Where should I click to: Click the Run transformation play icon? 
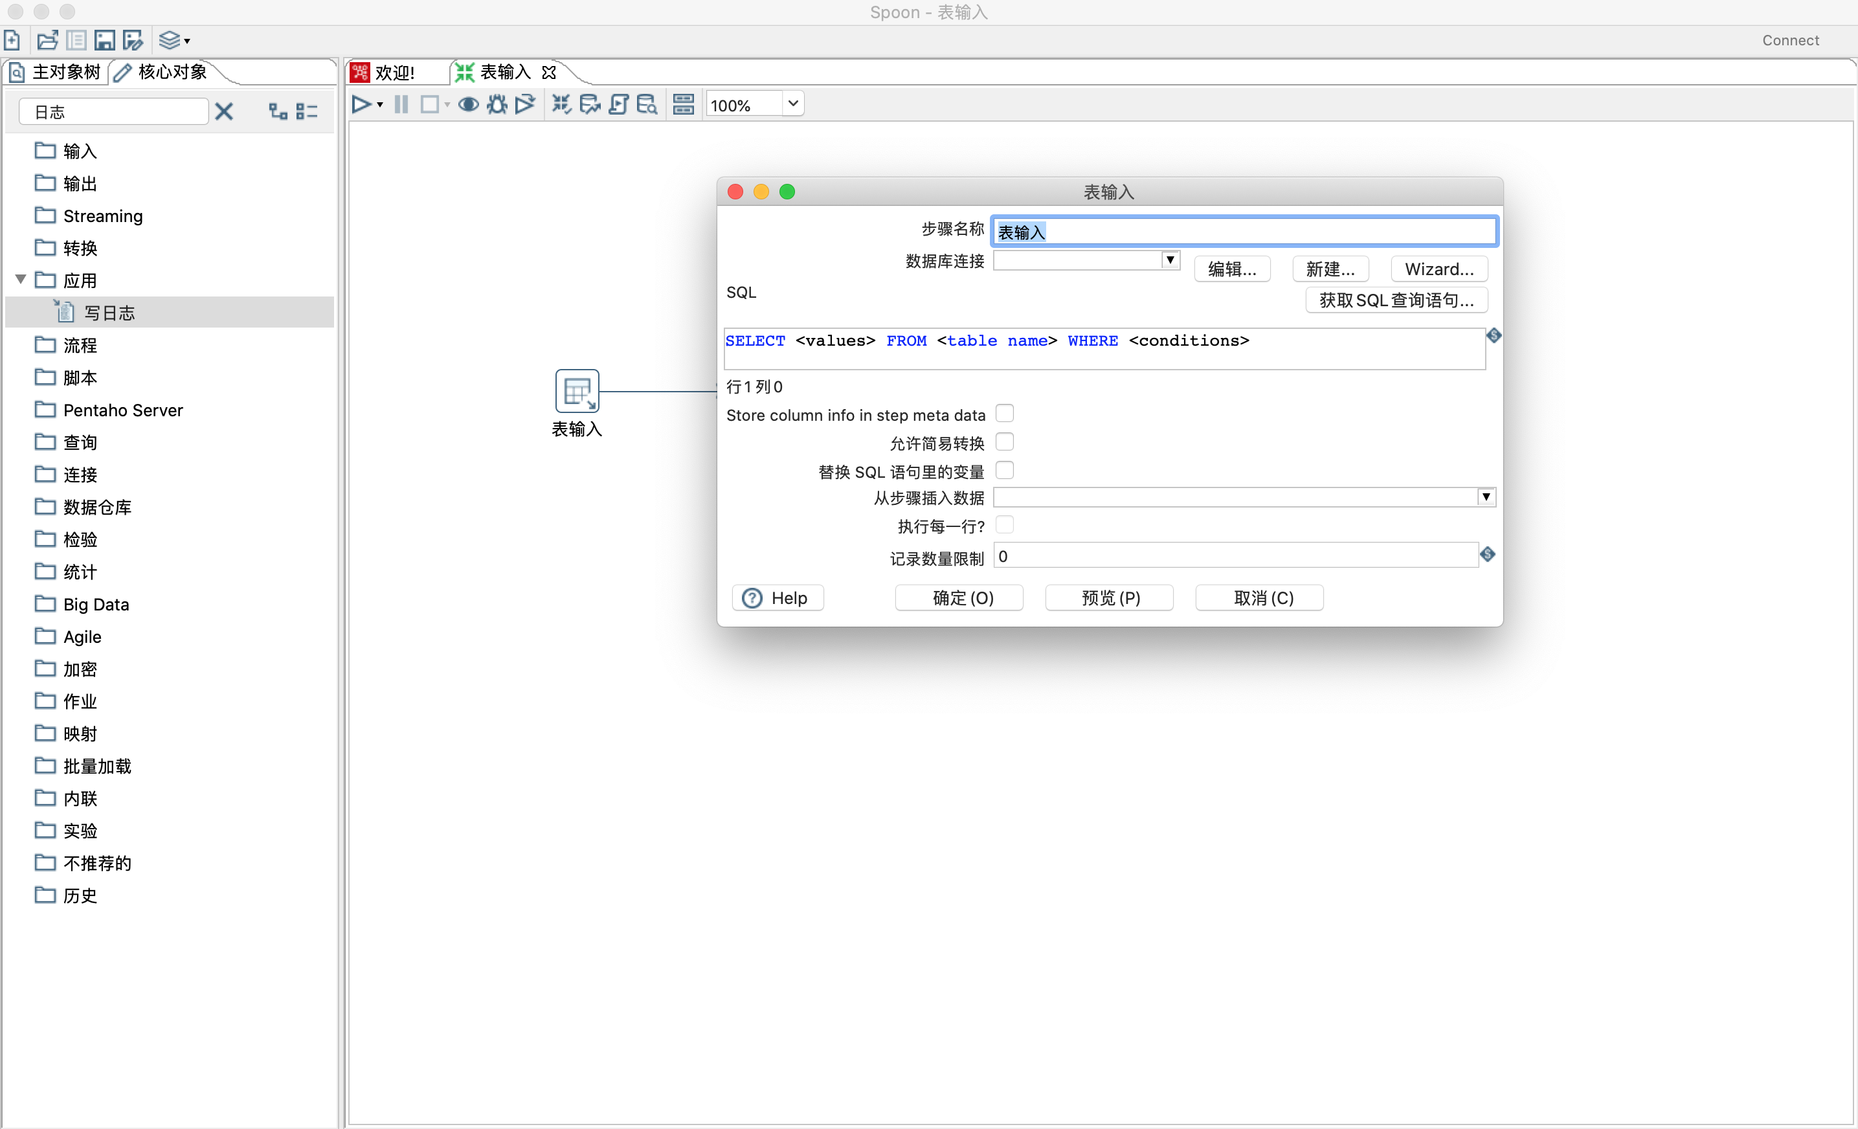point(361,104)
